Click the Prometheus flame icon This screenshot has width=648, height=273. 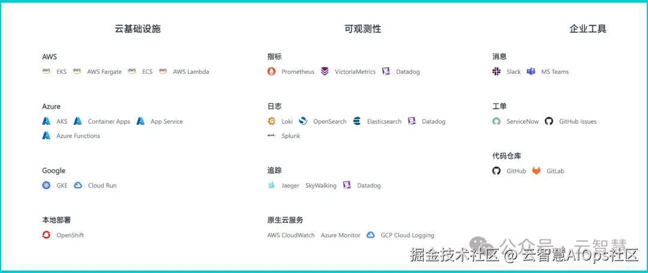(272, 71)
